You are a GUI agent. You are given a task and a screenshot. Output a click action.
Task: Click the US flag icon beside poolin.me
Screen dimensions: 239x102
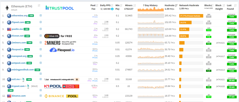click(9, 29)
